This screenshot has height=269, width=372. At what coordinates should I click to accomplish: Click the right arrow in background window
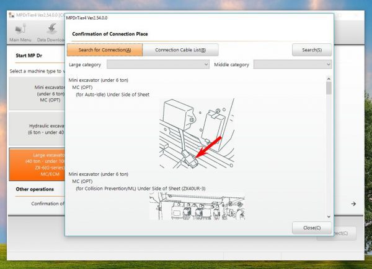[353, 203]
